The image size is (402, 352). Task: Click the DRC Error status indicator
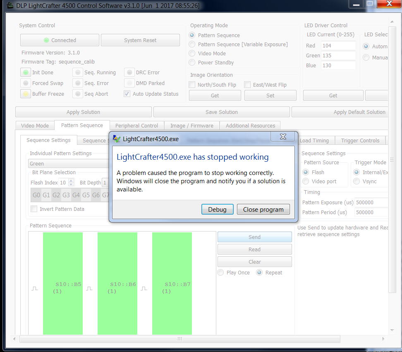(129, 72)
